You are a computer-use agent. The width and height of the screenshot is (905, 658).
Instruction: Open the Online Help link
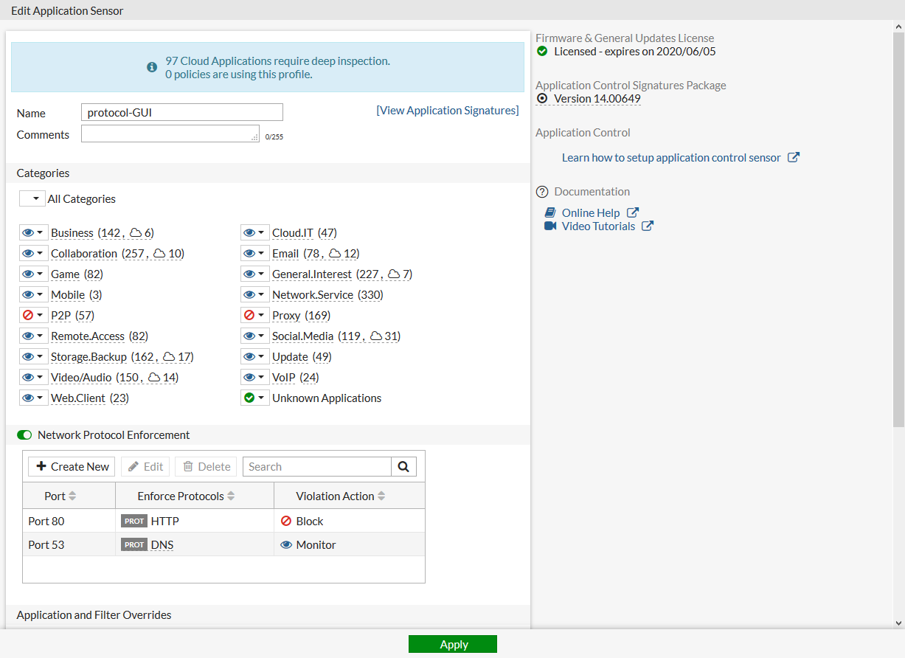click(x=591, y=212)
